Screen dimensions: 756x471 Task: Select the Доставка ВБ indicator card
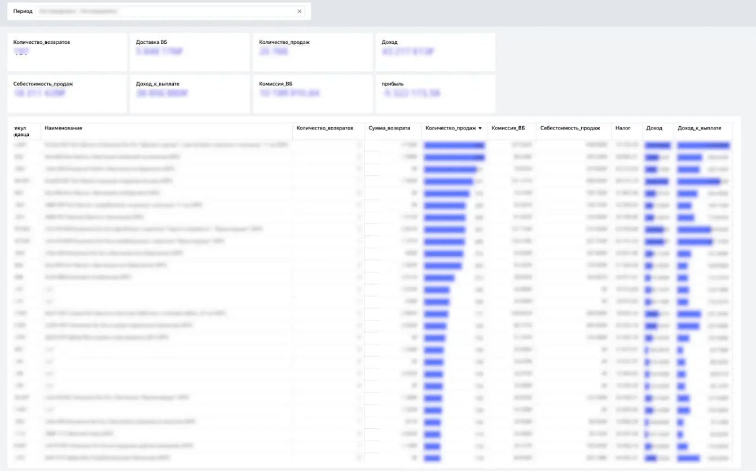pyautogui.click(x=190, y=52)
